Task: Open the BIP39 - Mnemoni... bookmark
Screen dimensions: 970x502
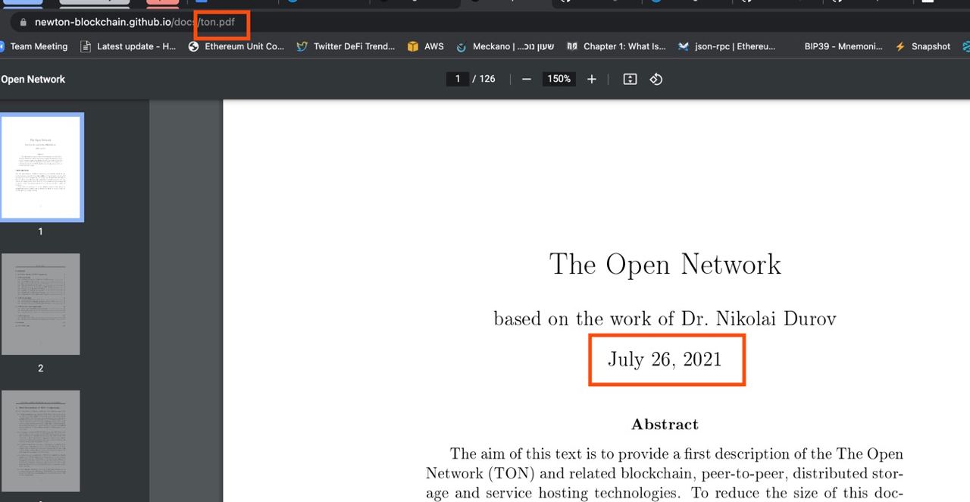Action: (x=843, y=46)
